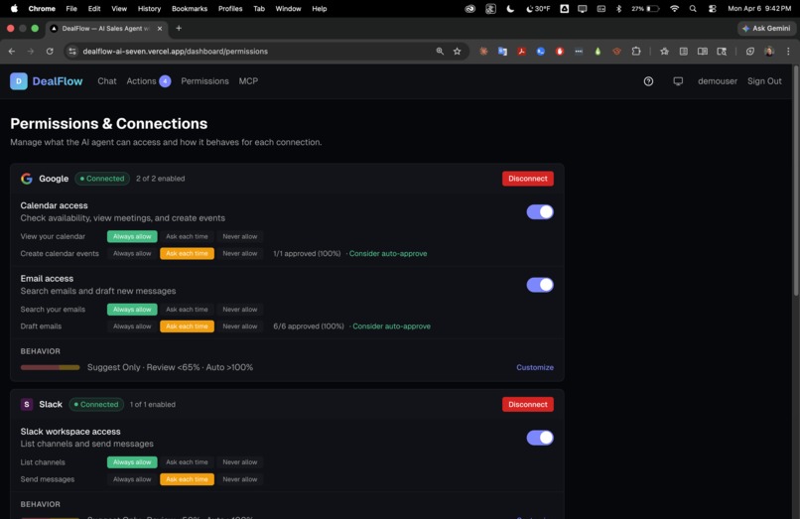800x519 pixels.
Task: Open the Chrome History menu
Action: tap(149, 9)
